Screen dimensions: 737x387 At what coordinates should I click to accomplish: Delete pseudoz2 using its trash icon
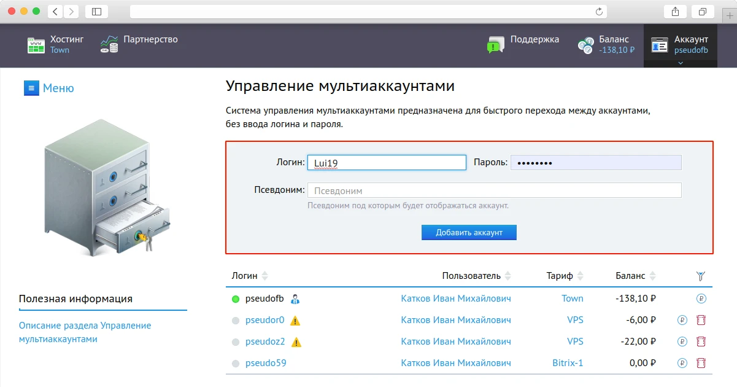701,341
